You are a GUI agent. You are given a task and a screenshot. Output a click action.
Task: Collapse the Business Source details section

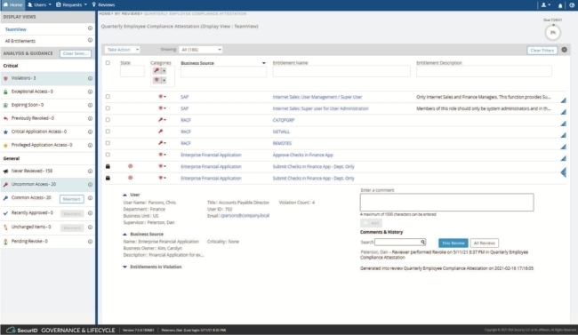tap(124, 234)
